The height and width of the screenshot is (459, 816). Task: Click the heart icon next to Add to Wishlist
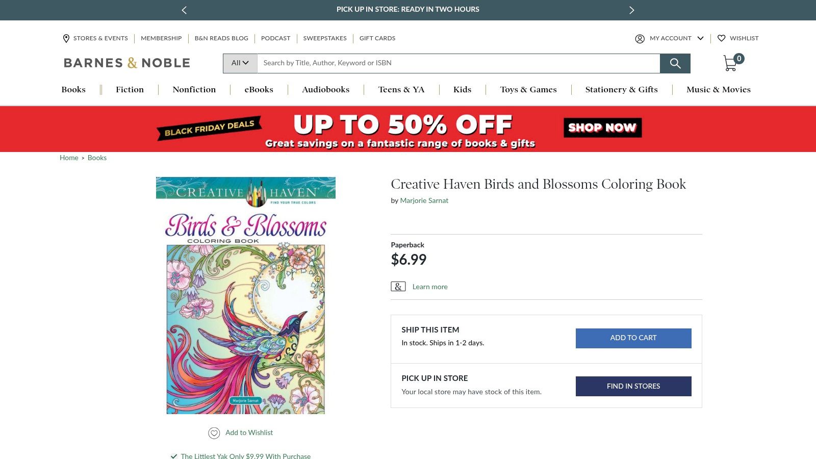pyautogui.click(x=214, y=433)
